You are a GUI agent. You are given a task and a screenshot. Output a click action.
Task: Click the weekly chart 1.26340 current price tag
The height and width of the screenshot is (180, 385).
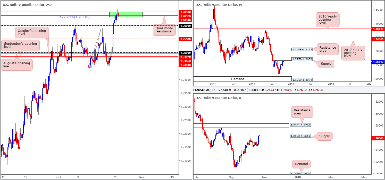click(378, 62)
